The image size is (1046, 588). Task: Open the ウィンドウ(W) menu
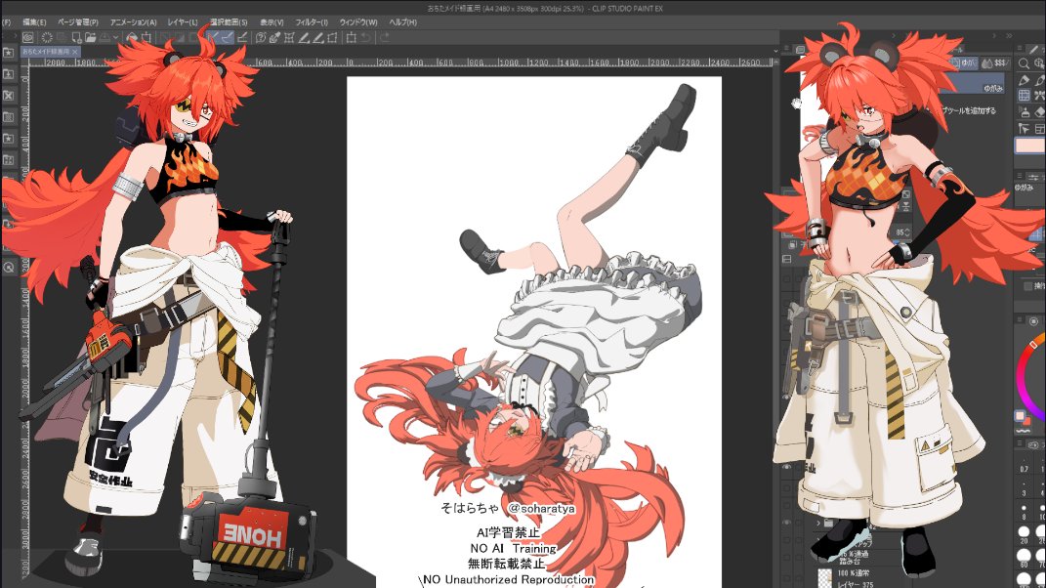[x=358, y=22]
